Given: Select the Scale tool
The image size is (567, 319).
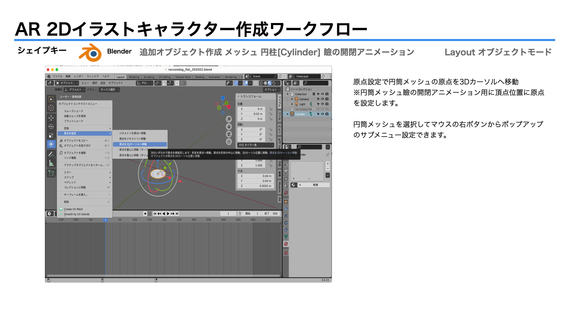Looking at the screenshot, I should click(51, 136).
